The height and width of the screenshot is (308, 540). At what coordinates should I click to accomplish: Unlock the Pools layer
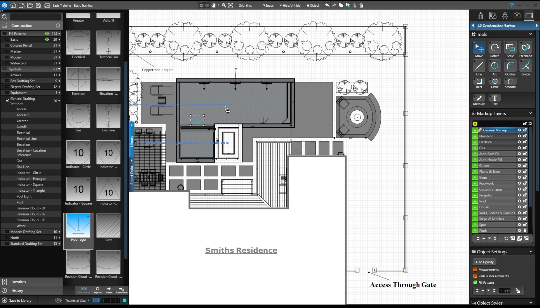pyautogui.click(x=525, y=231)
